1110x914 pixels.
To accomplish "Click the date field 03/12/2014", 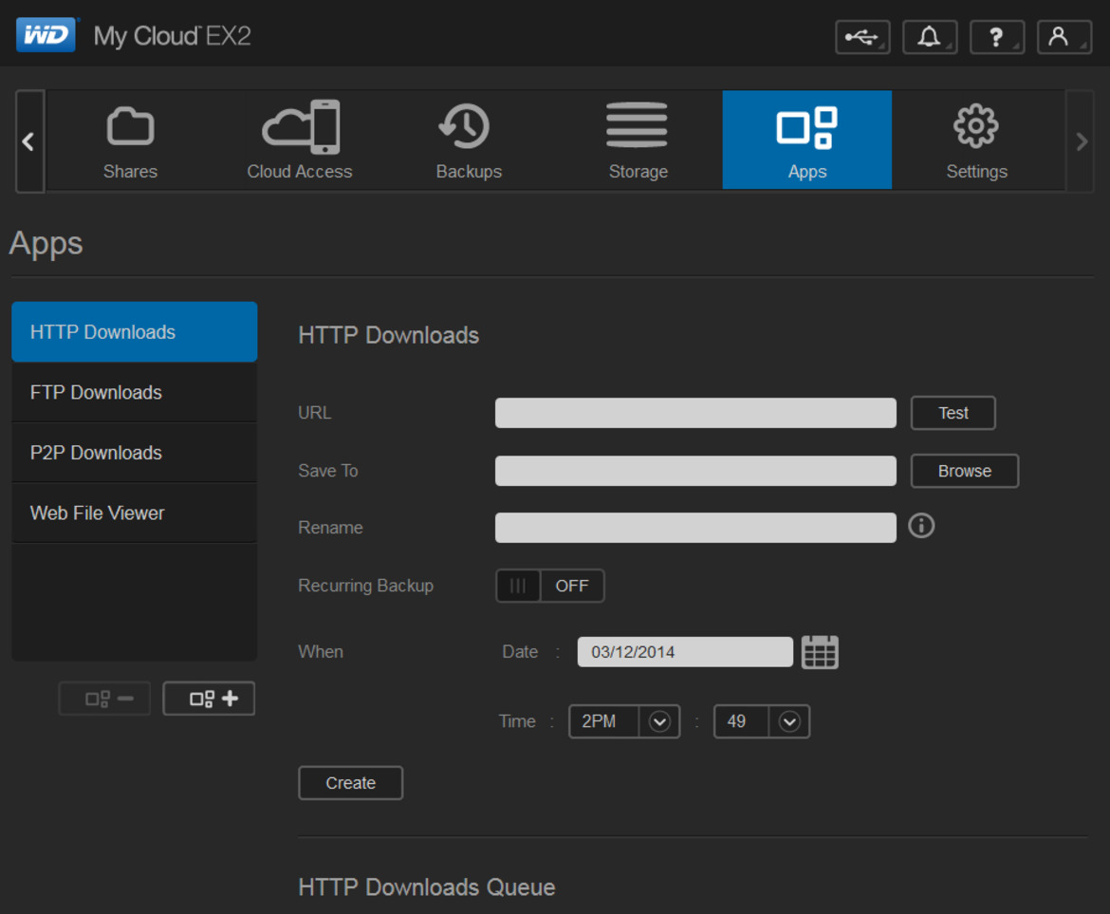I will pos(685,652).
